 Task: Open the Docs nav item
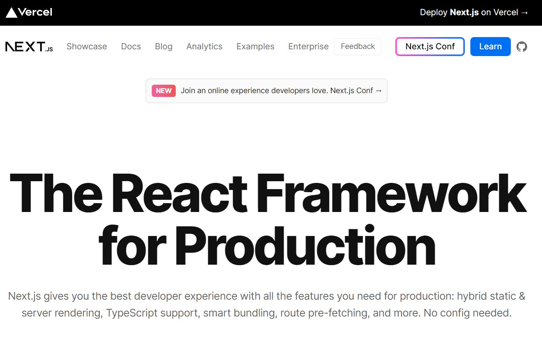pyautogui.click(x=131, y=46)
